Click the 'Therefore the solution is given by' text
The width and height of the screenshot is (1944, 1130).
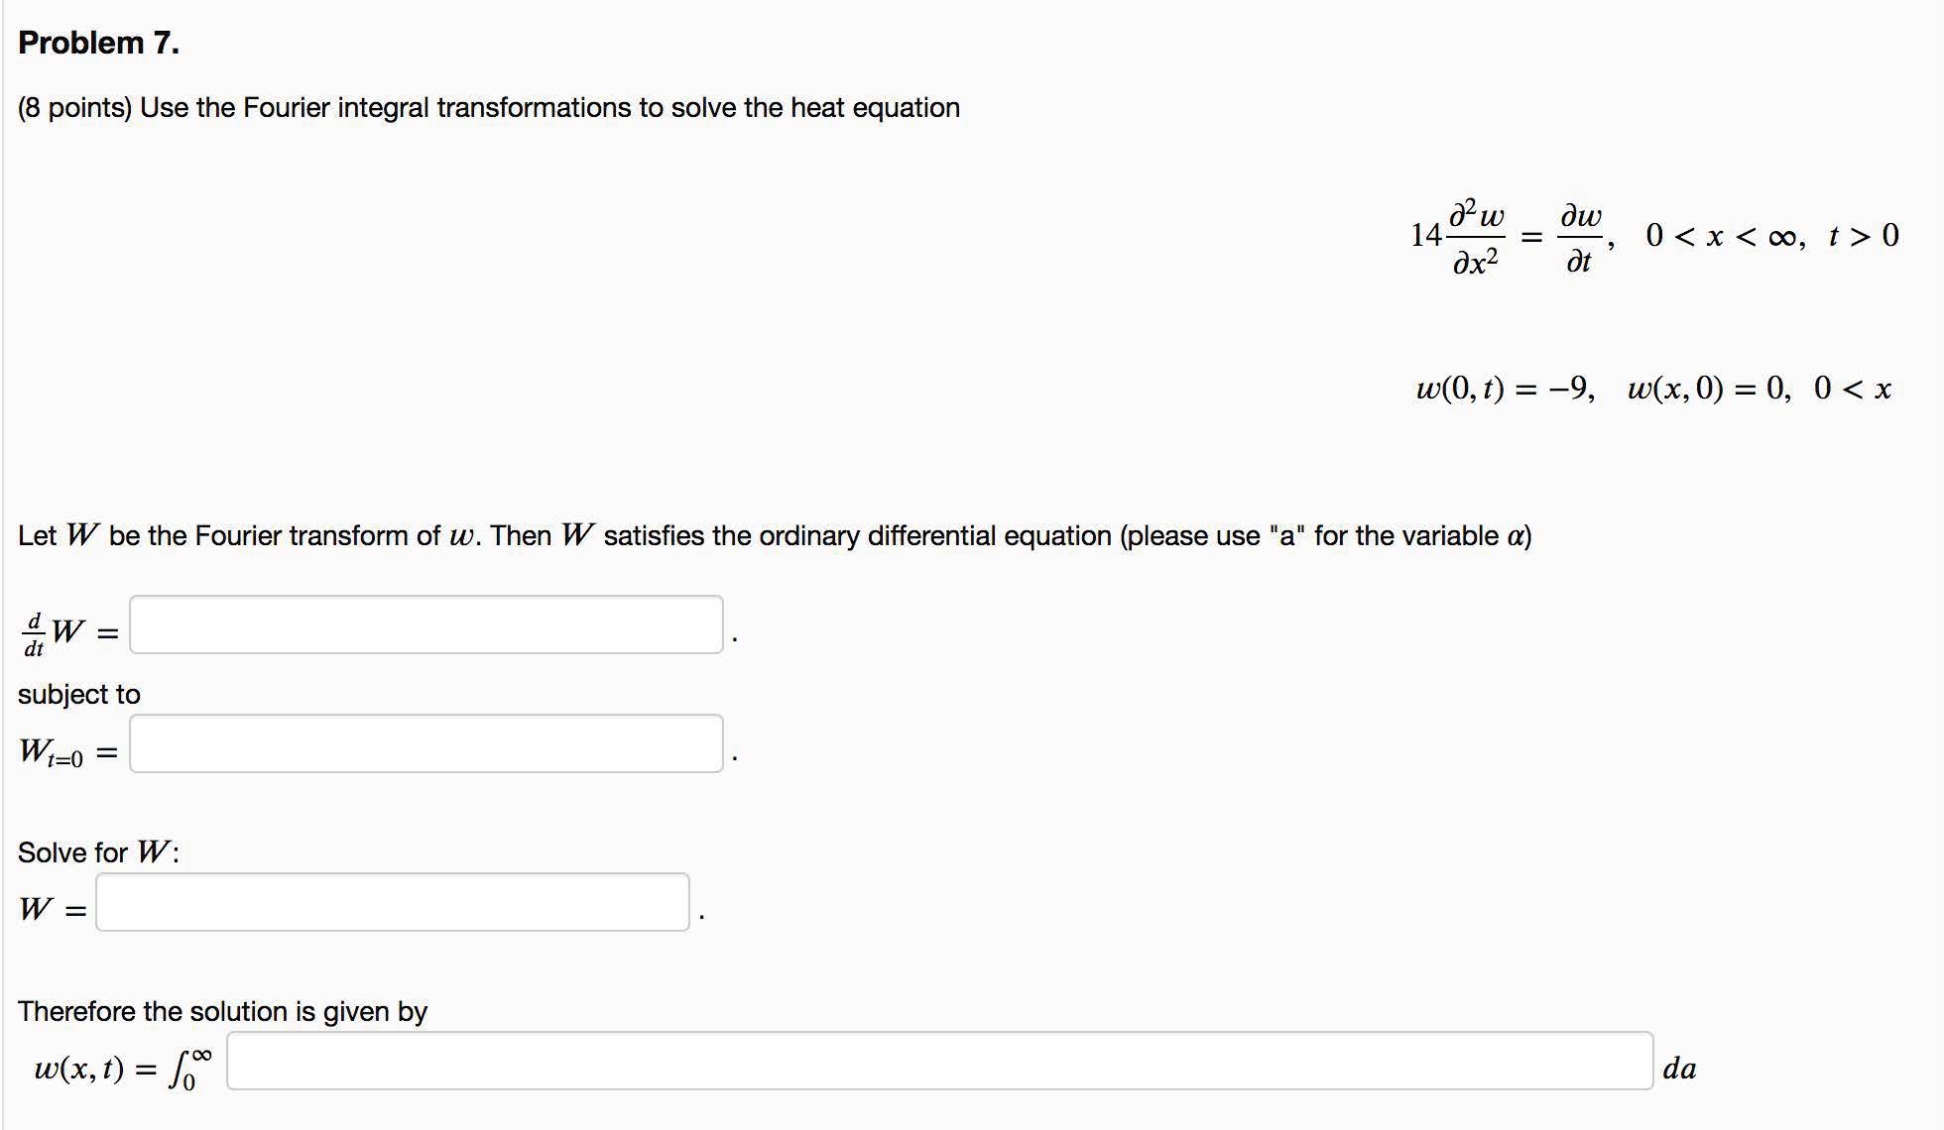click(222, 1011)
